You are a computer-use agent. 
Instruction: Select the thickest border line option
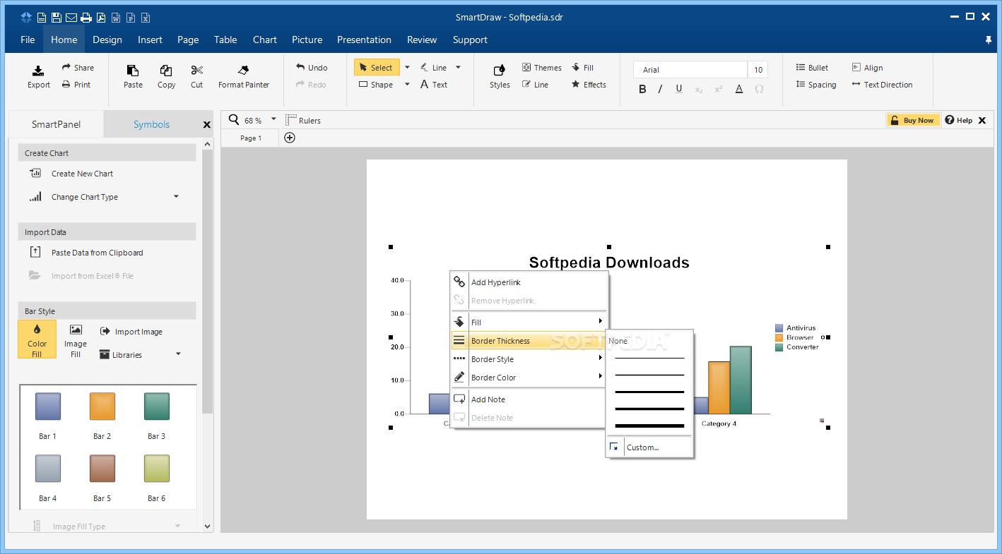tap(650, 426)
